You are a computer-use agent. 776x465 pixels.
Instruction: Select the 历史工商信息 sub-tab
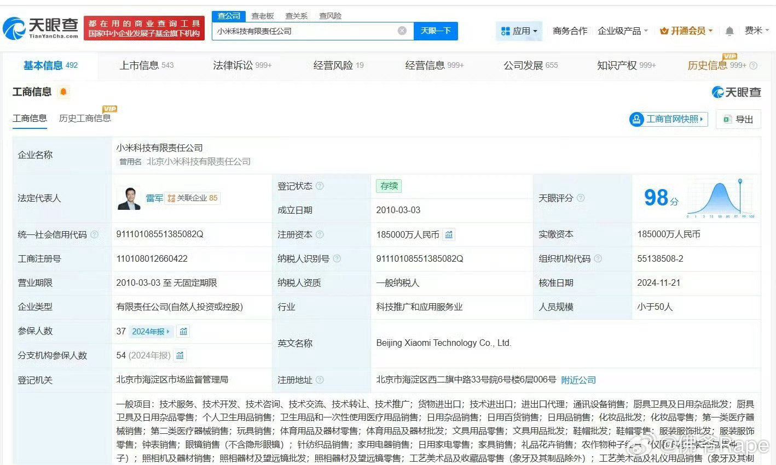pos(84,118)
